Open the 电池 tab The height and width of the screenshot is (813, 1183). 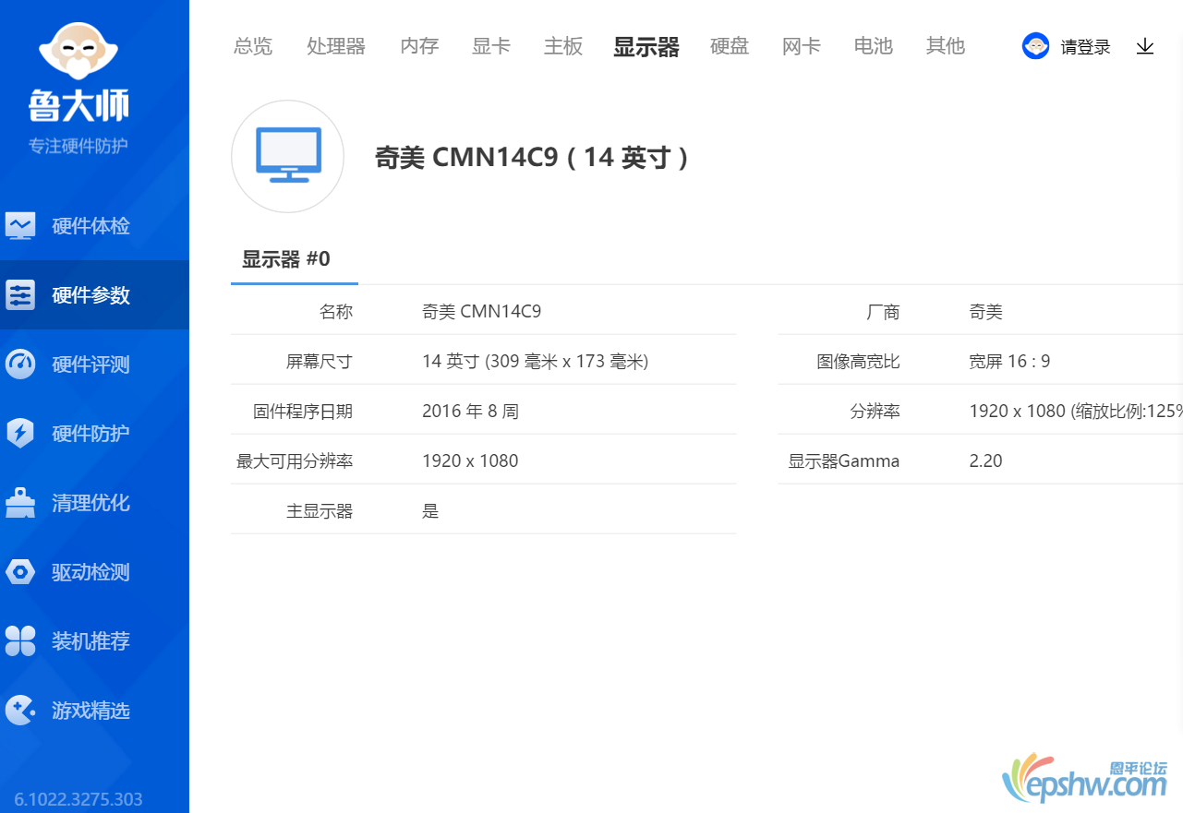[874, 46]
